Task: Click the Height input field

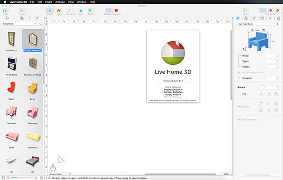Action: 271,67
